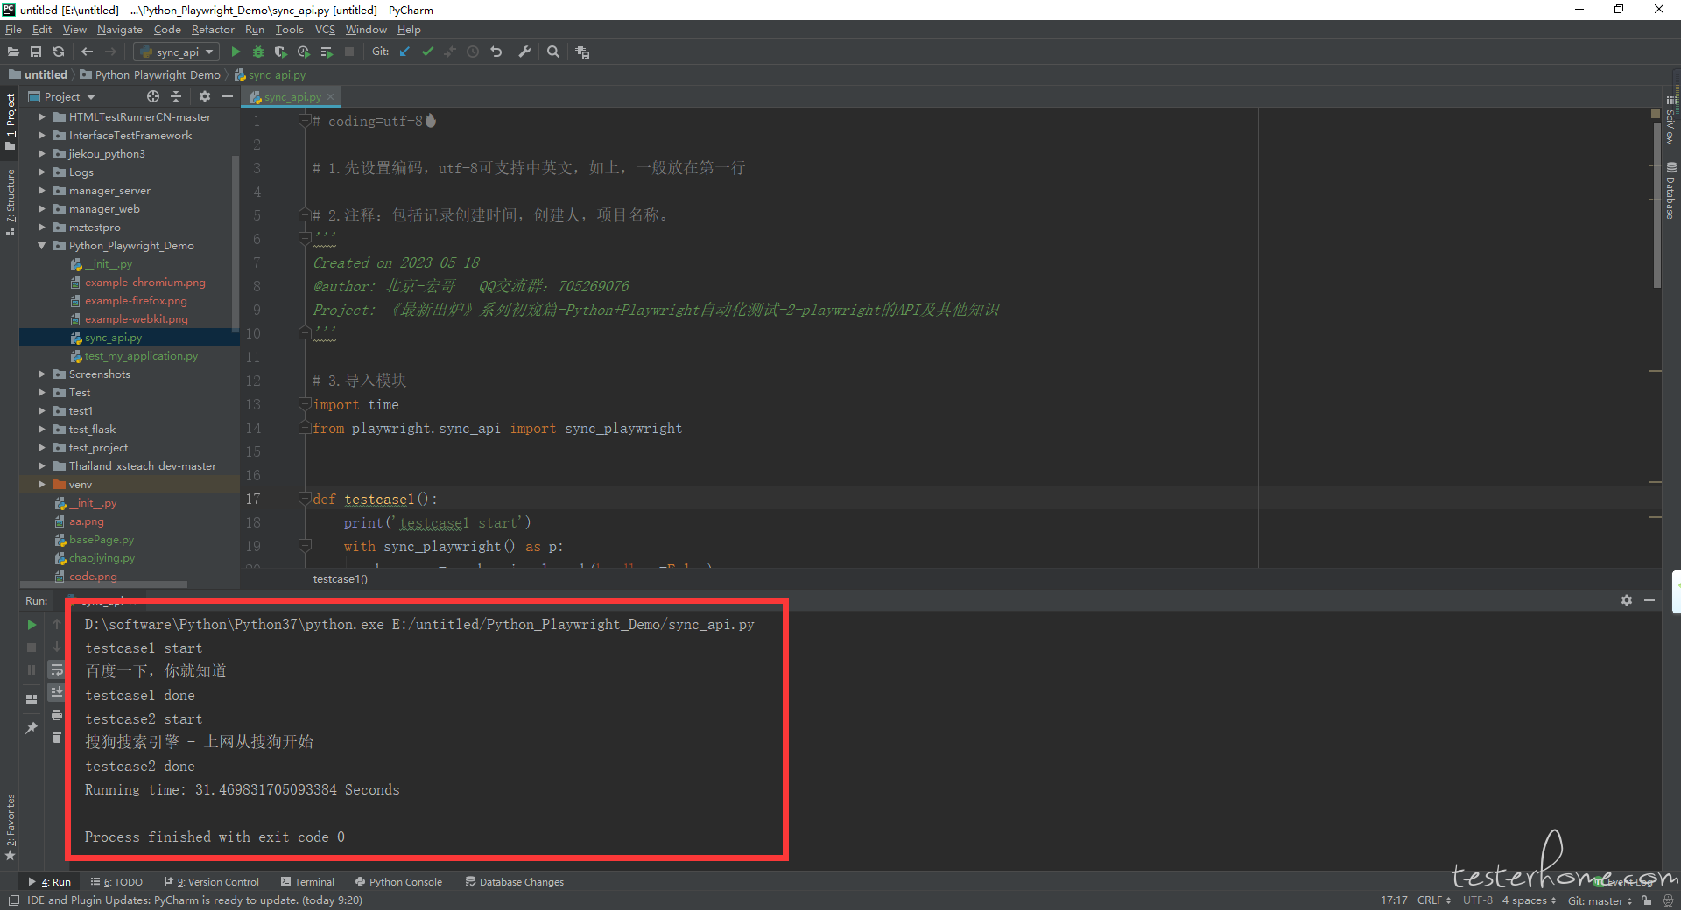Start debugging with the green bug icon
This screenshot has height=910, width=1681.
coord(258,52)
